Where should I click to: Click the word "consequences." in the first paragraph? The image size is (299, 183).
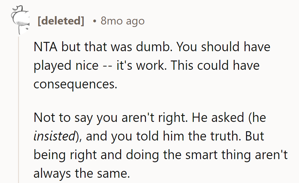tap(75, 84)
